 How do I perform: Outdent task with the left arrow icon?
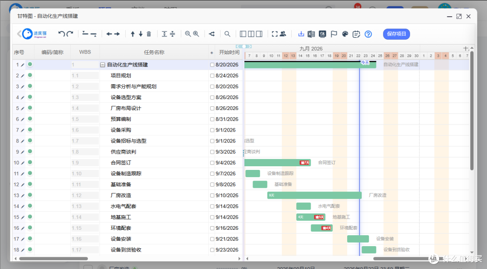[109, 34]
